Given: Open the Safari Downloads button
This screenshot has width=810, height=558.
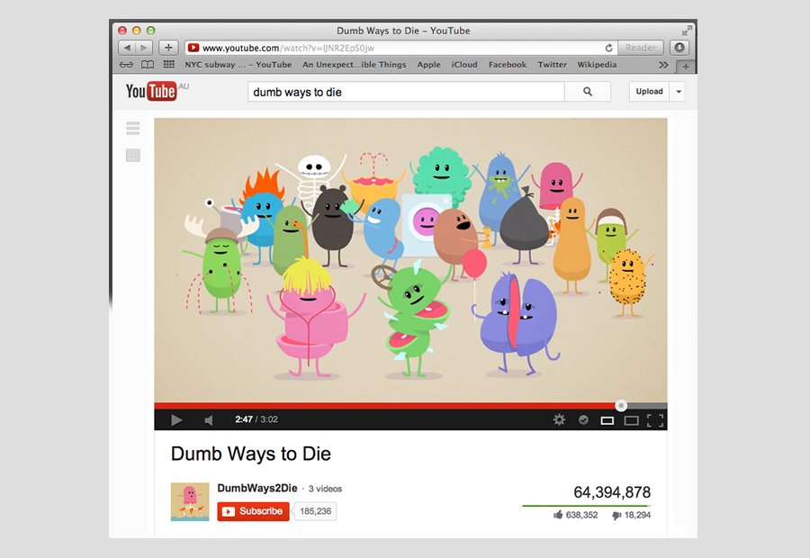Looking at the screenshot, I should (679, 48).
